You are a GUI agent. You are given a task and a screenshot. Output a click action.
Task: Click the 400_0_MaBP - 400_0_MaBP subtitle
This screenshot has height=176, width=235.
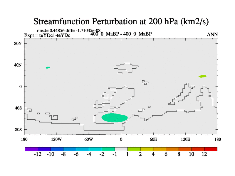click(x=121, y=34)
